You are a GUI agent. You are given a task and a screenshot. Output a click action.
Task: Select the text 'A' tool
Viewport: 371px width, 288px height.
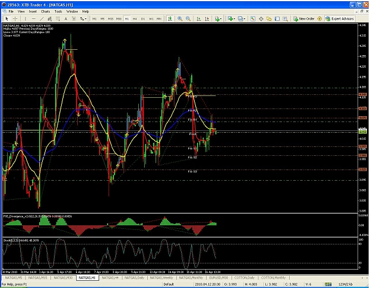(66, 18)
